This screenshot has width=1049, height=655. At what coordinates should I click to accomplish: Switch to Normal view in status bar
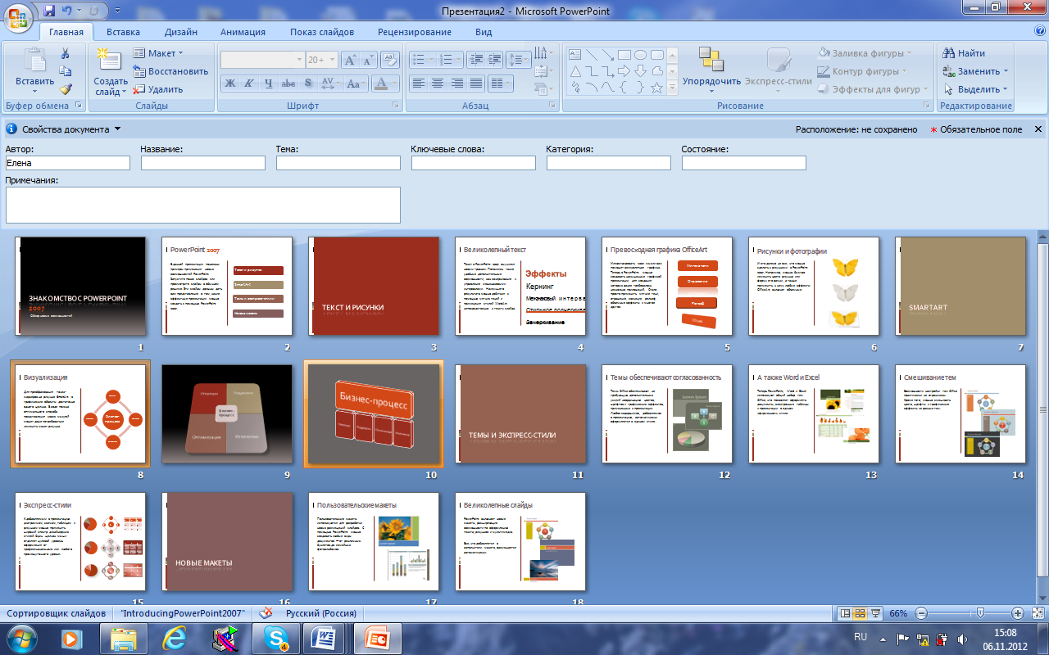point(846,613)
